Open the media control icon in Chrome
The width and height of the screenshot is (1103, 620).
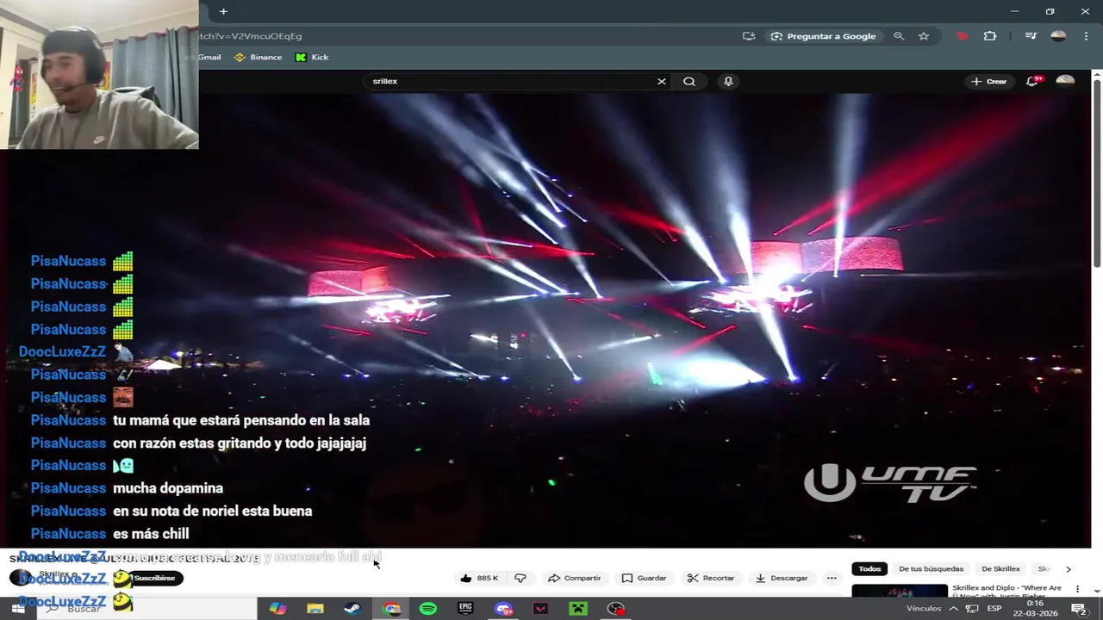[1031, 36]
